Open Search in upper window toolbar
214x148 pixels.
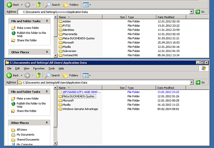tap(52, 5)
